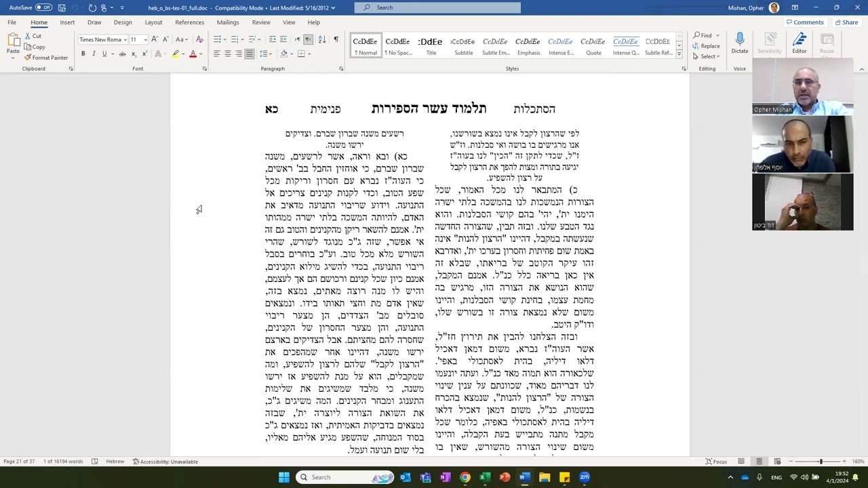
Task: Open the Find dropdown arrow
Action: tap(717, 36)
